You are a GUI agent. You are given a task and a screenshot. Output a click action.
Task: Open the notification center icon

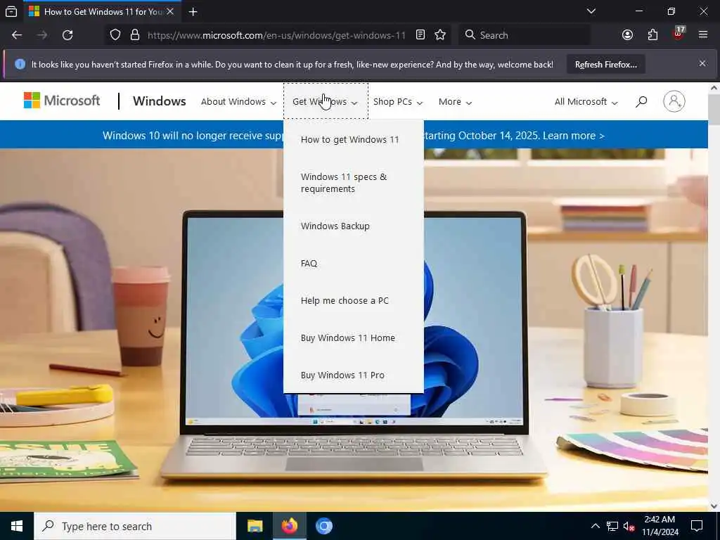(x=697, y=526)
